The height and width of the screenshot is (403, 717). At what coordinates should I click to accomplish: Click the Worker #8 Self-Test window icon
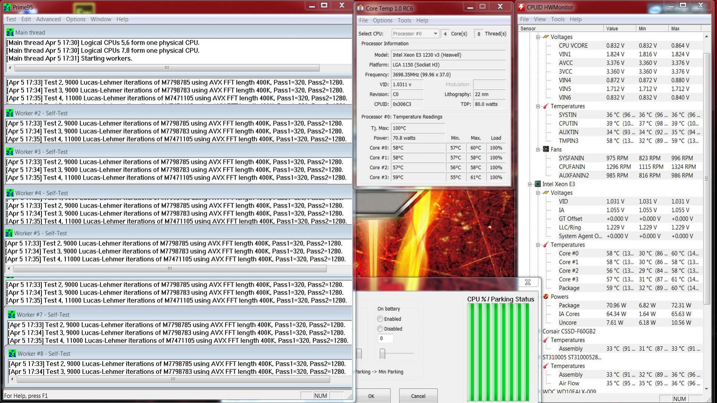[x=12, y=353]
